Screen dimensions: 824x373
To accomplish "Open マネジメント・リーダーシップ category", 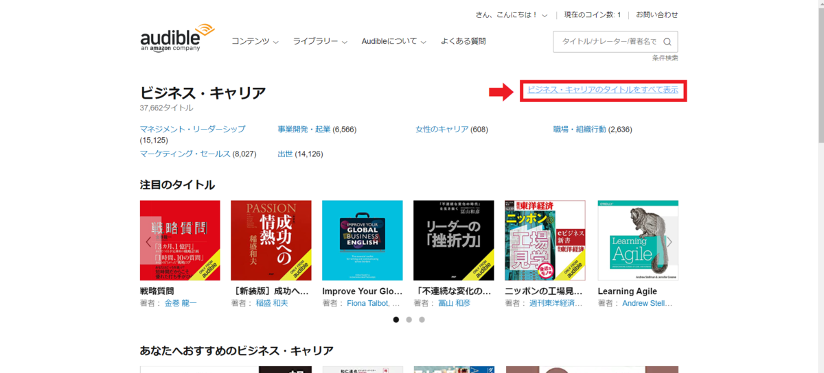I will point(192,129).
